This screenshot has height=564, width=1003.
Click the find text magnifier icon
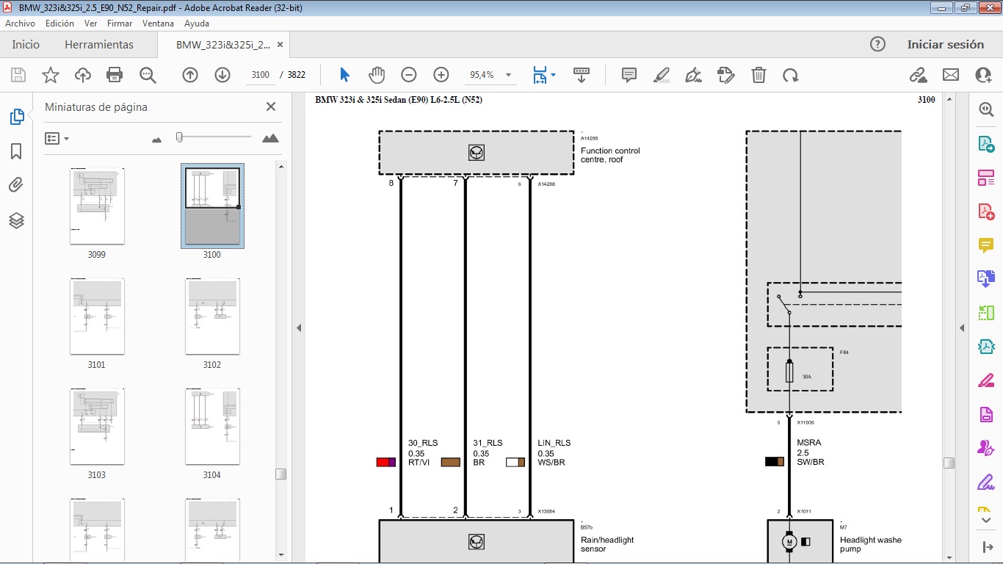point(148,75)
